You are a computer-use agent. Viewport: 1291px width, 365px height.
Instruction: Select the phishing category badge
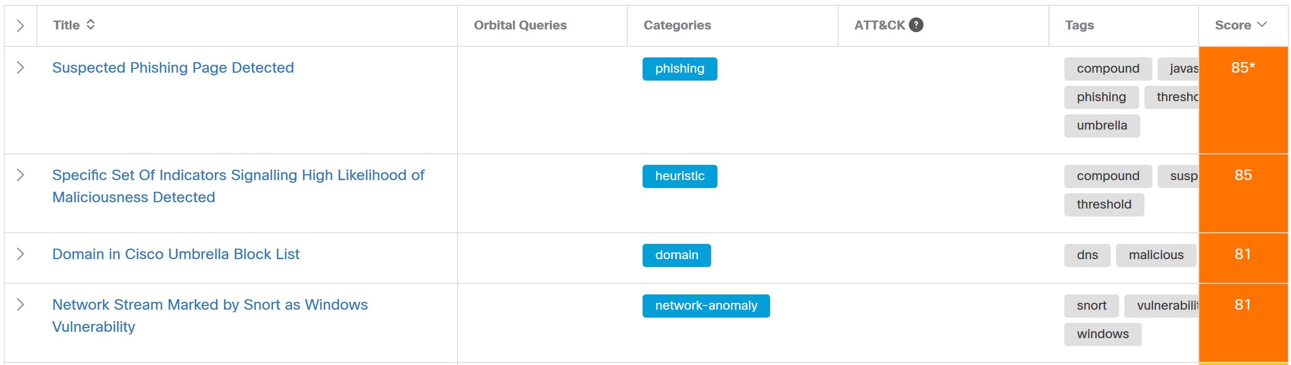click(680, 69)
